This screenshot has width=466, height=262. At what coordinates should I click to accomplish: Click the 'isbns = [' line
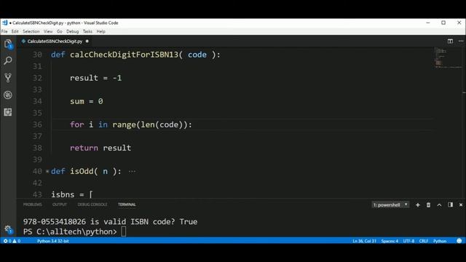pos(72,194)
